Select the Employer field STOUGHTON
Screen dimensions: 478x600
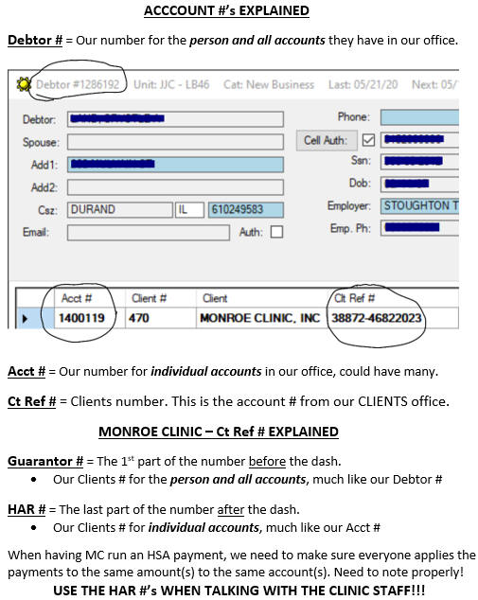pos(420,205)
